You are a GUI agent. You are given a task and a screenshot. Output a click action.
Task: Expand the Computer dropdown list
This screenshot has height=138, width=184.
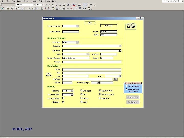point(120,46)
